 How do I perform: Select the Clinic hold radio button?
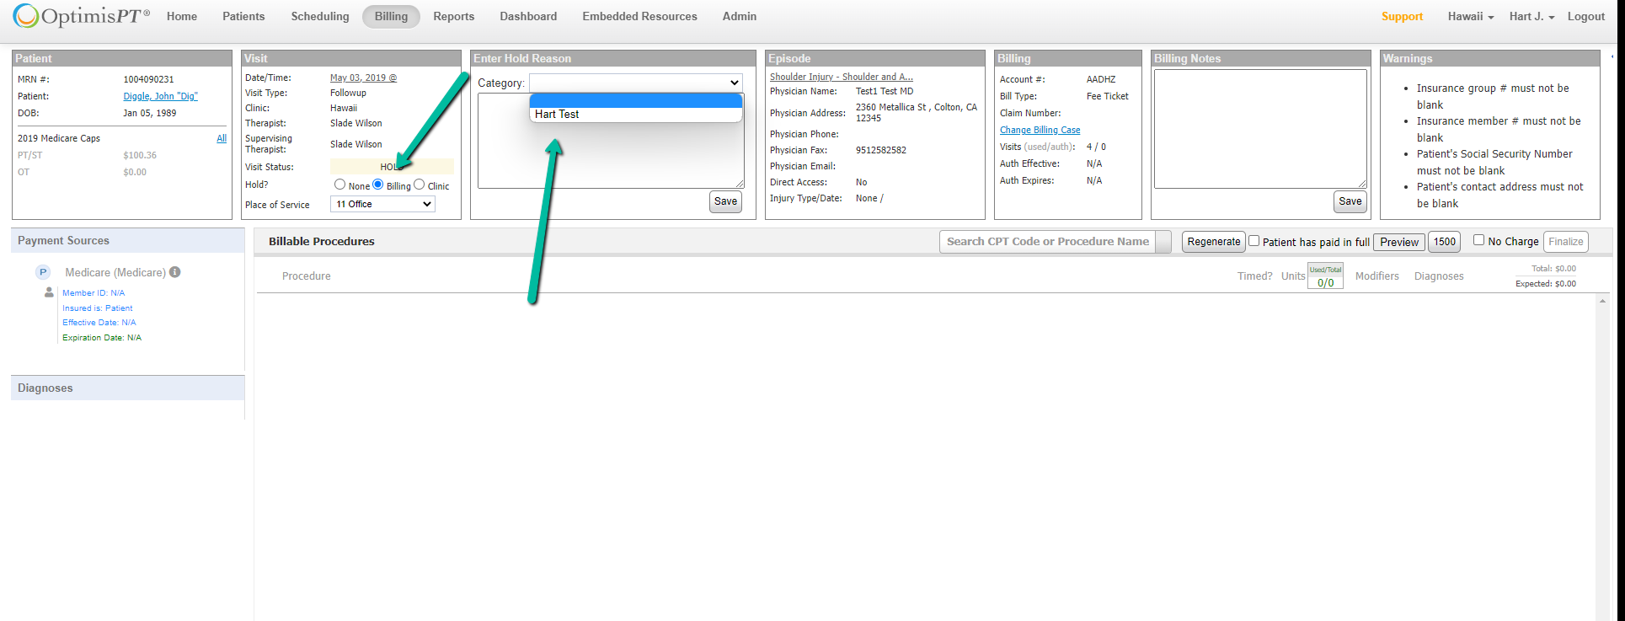419,185
